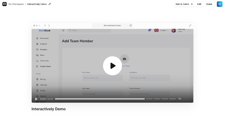Click the Your email input field
This screenshot has height=132, width=225.
pyautogui.click(x=102, y=94)
